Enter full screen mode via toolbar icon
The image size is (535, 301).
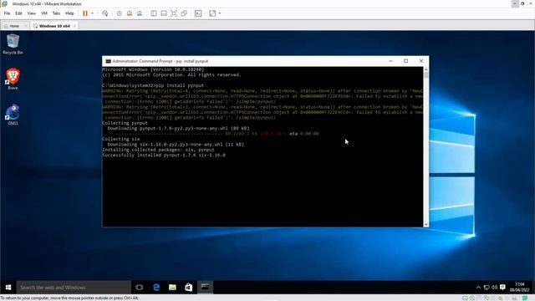(x=174, y=13)
